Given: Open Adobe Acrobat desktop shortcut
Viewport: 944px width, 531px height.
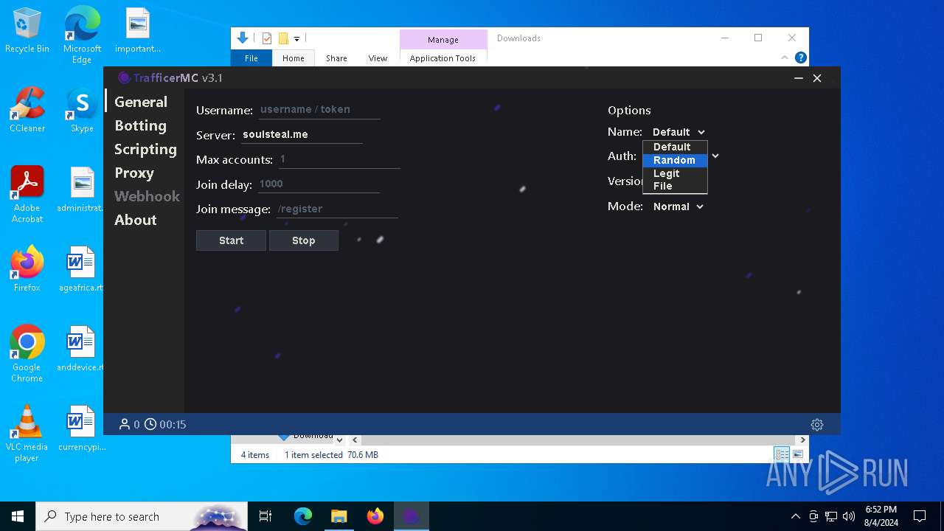Looking at the screenshot, I should point(27,195).
